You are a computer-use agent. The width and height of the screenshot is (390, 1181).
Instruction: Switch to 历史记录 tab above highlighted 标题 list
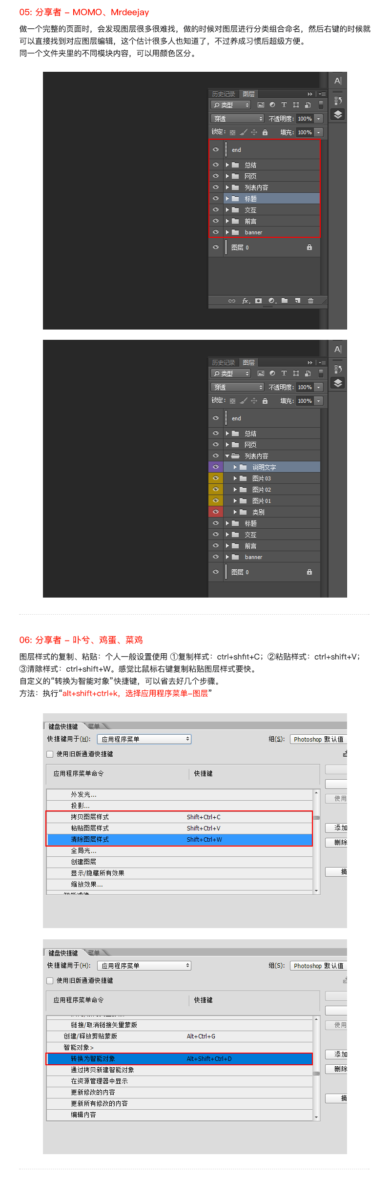[224, 94]
